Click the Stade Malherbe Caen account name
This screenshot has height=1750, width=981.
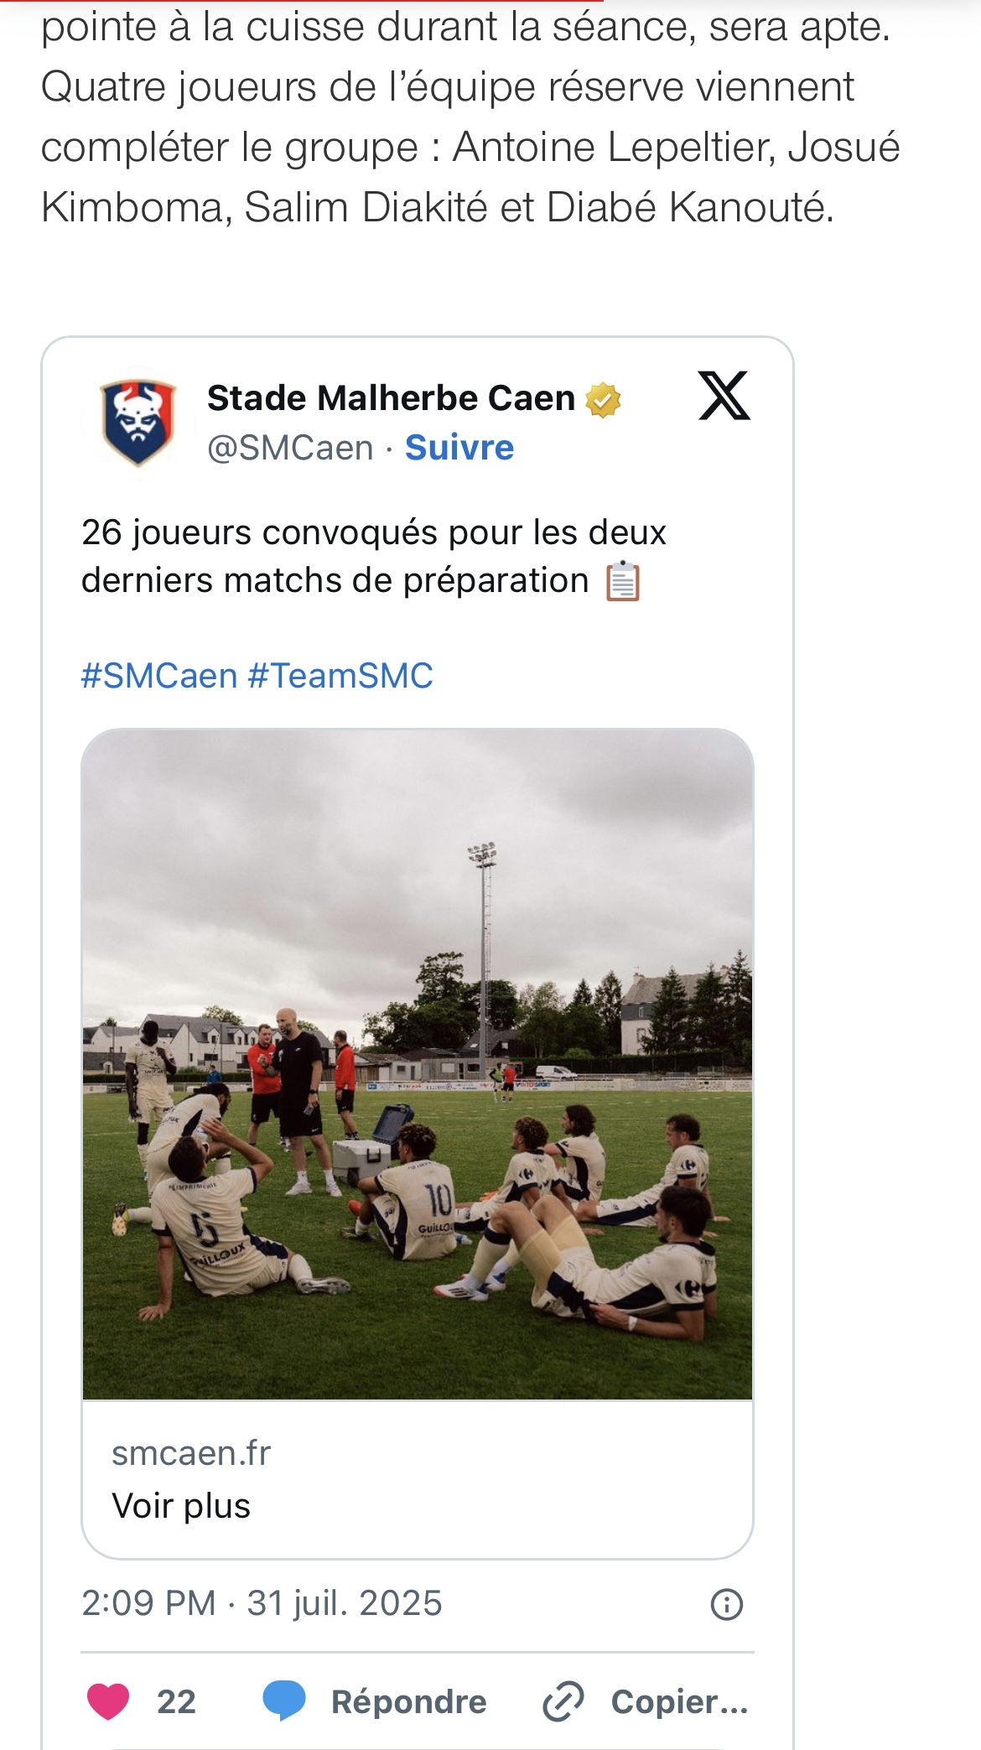[391, 398]
